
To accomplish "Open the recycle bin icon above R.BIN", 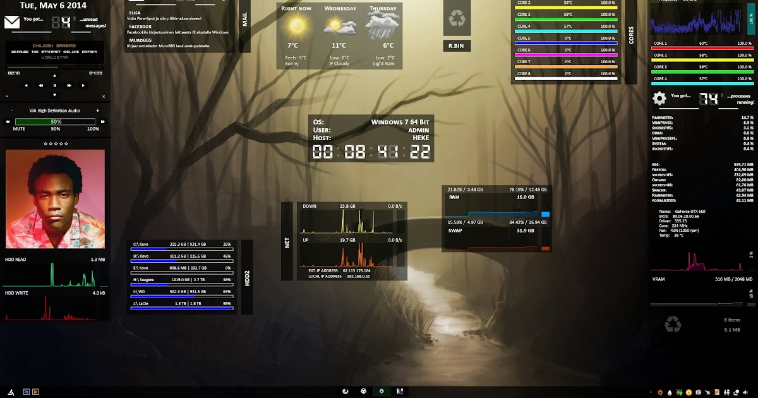I will click(x=457, y=18).
